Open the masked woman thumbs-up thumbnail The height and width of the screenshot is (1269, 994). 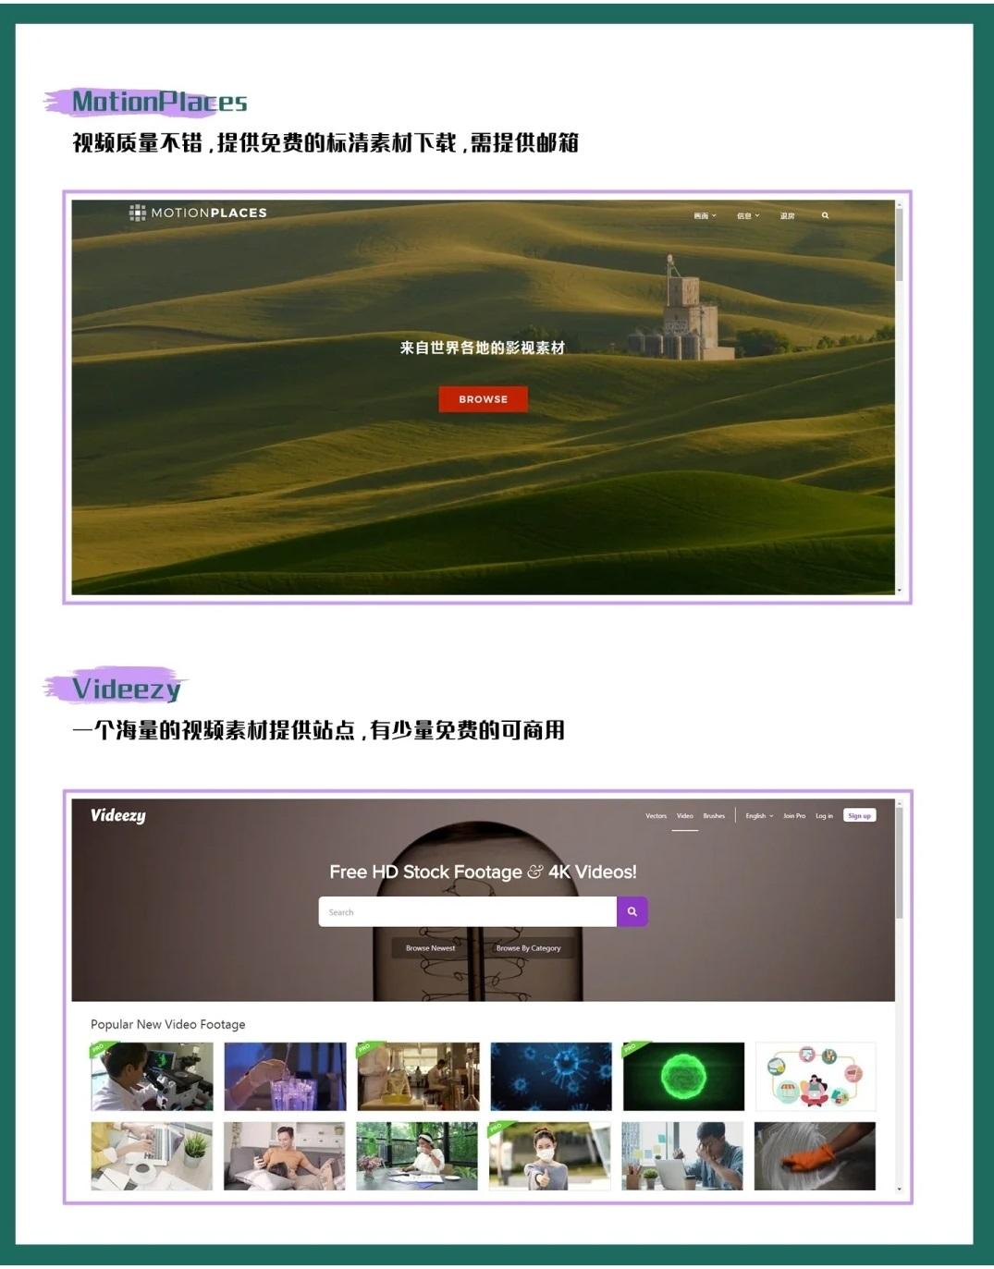(550, 1156)
